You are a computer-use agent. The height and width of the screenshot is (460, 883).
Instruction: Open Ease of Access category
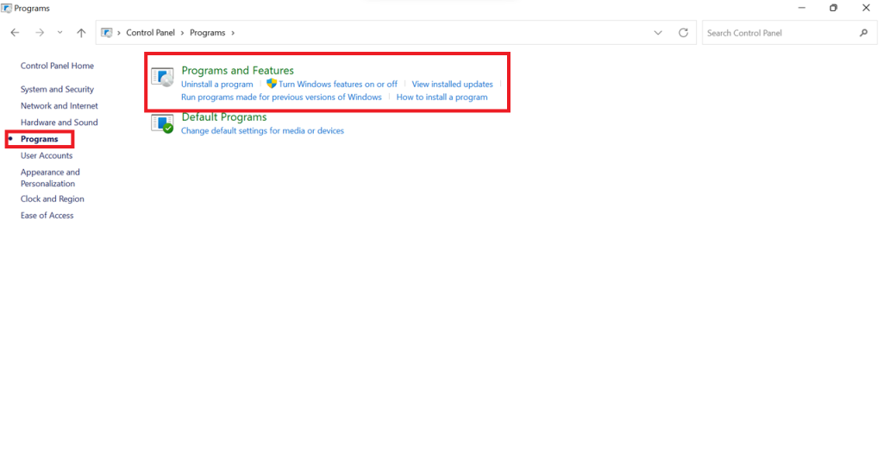(47, 216)
